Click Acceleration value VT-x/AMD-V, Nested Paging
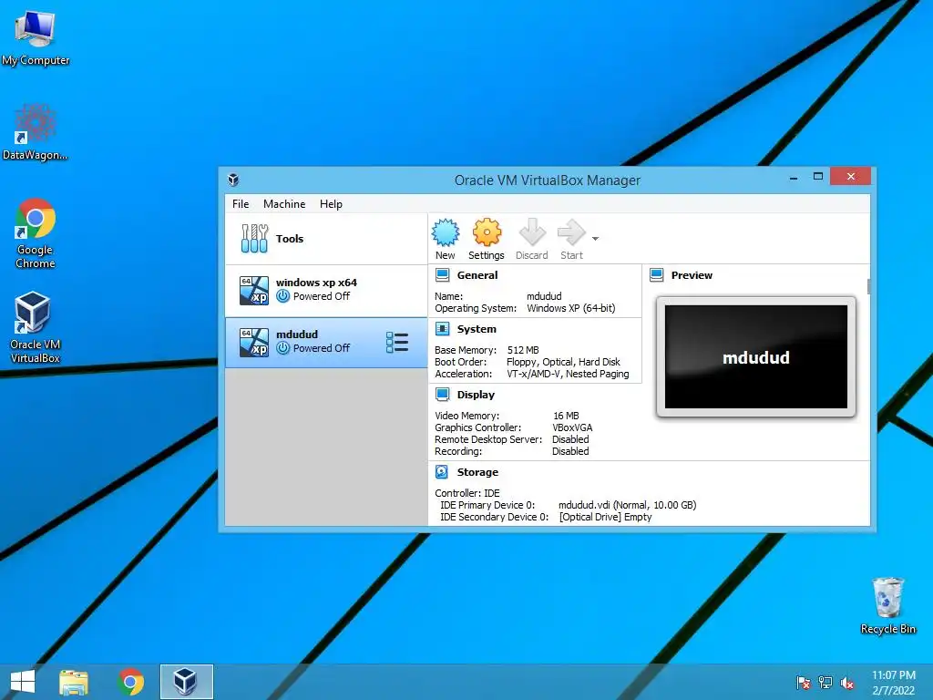933x700 pixels. tap(568, 374)
